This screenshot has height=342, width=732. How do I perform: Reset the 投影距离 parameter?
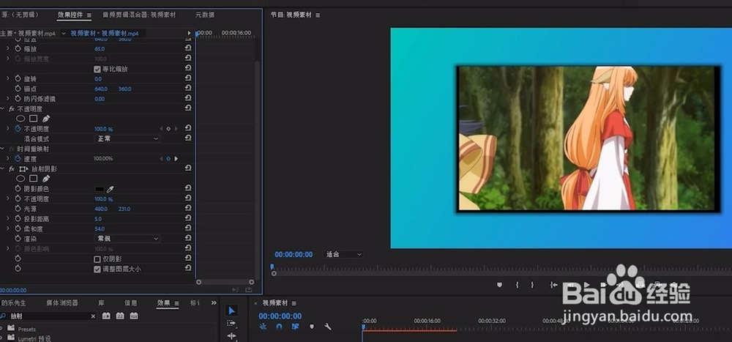(187, 218)
